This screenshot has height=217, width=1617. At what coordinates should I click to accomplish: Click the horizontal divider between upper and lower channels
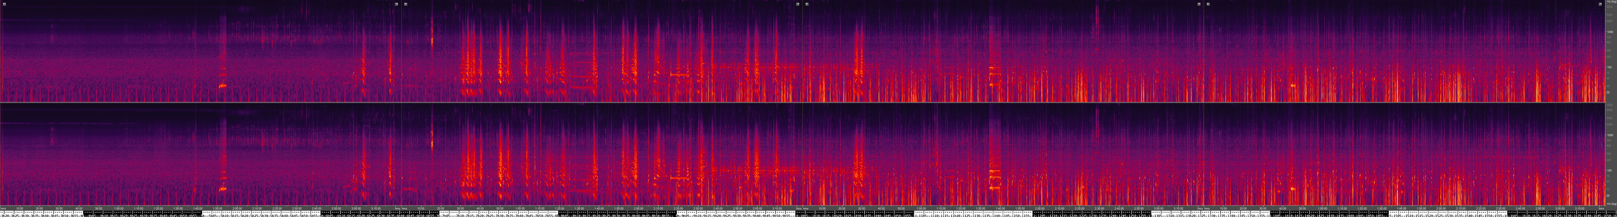[803, 102]
